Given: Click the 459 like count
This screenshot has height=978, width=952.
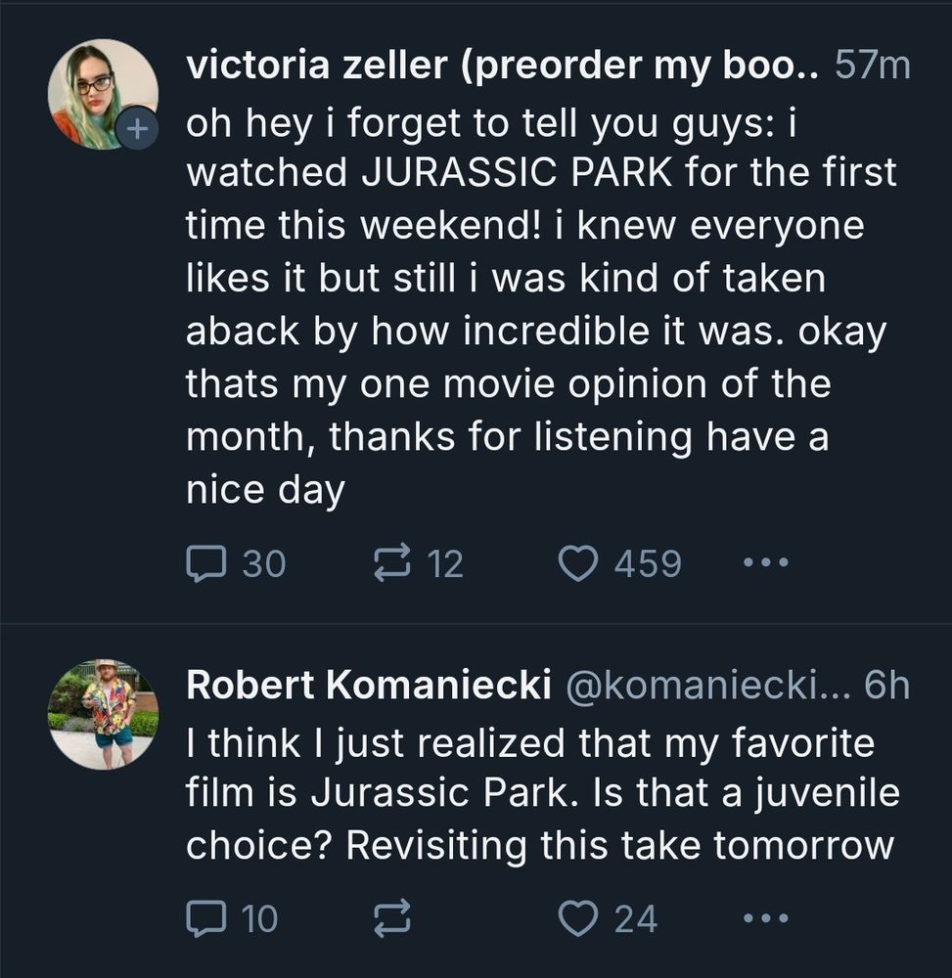Looking at the screenshot, I should tap(648, 563).
